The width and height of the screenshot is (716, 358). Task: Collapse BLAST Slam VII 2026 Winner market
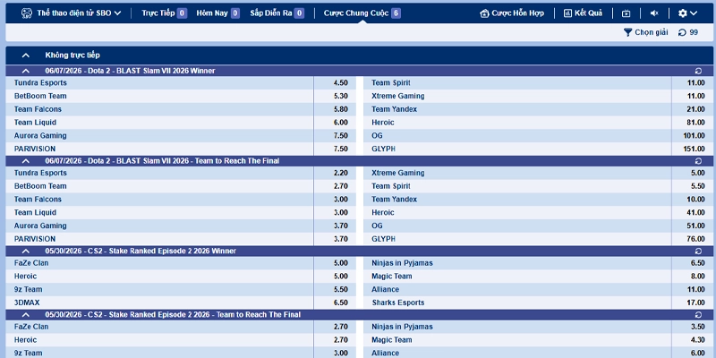pyautogui.click(x=26, y=71)
